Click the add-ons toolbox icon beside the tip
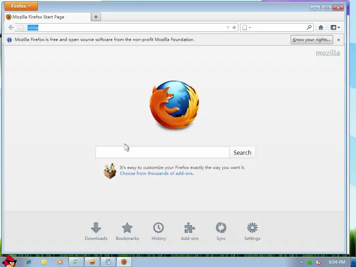 110,171
